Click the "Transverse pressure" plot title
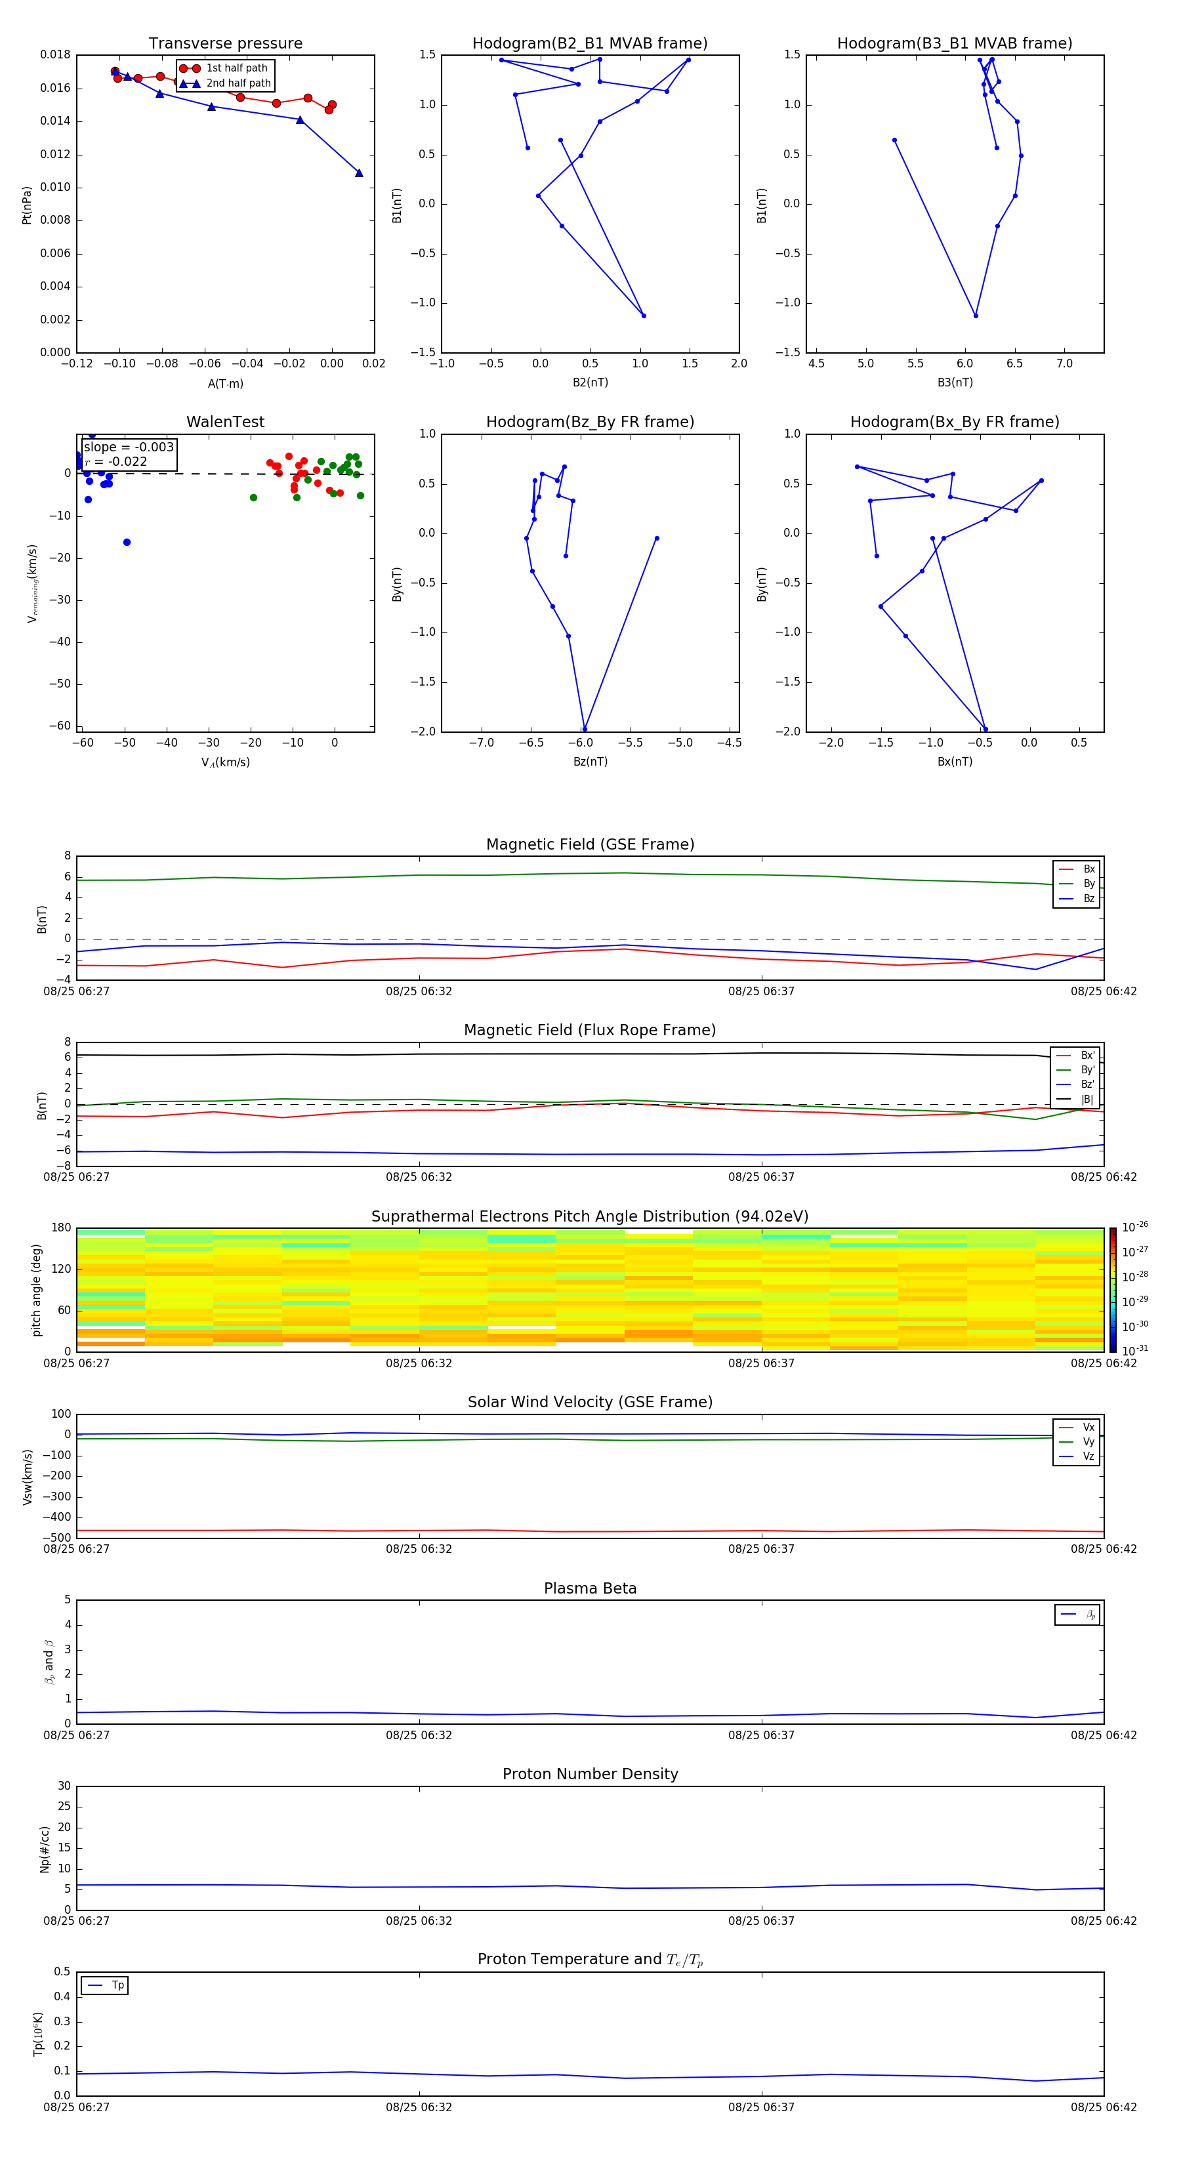Screen dimensions: 1181x2165 [225, 44]
